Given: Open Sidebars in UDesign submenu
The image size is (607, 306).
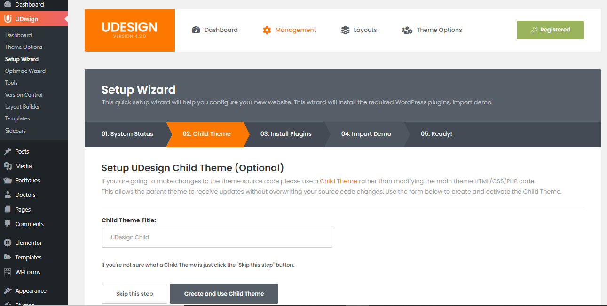Looking at the screenshot, I should (x=16, y=131).
